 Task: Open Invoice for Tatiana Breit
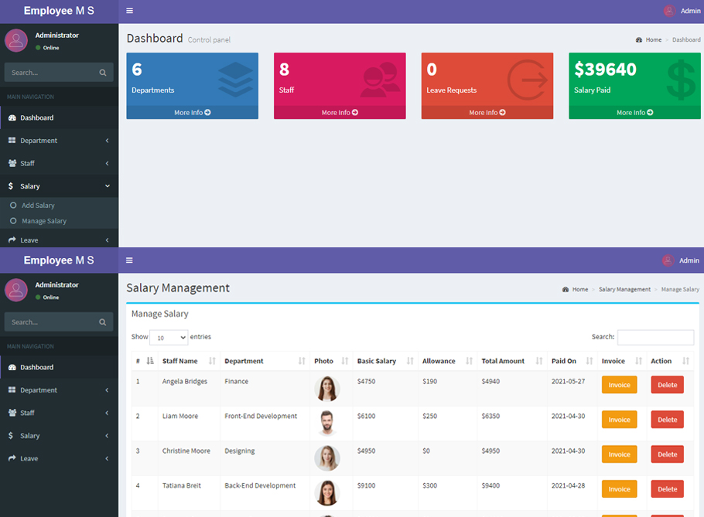click(619, 489)
